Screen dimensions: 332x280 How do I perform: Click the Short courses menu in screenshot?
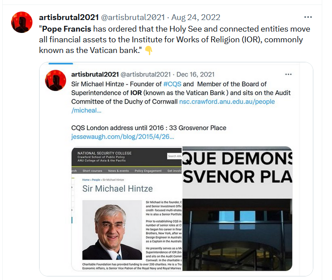click(92, 171)
